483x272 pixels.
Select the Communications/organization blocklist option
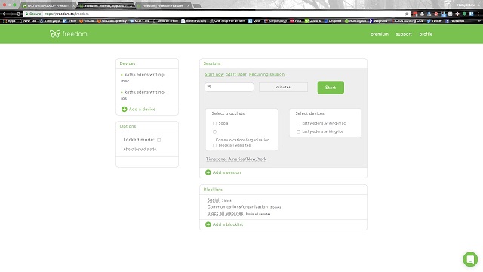pos(214,132)
